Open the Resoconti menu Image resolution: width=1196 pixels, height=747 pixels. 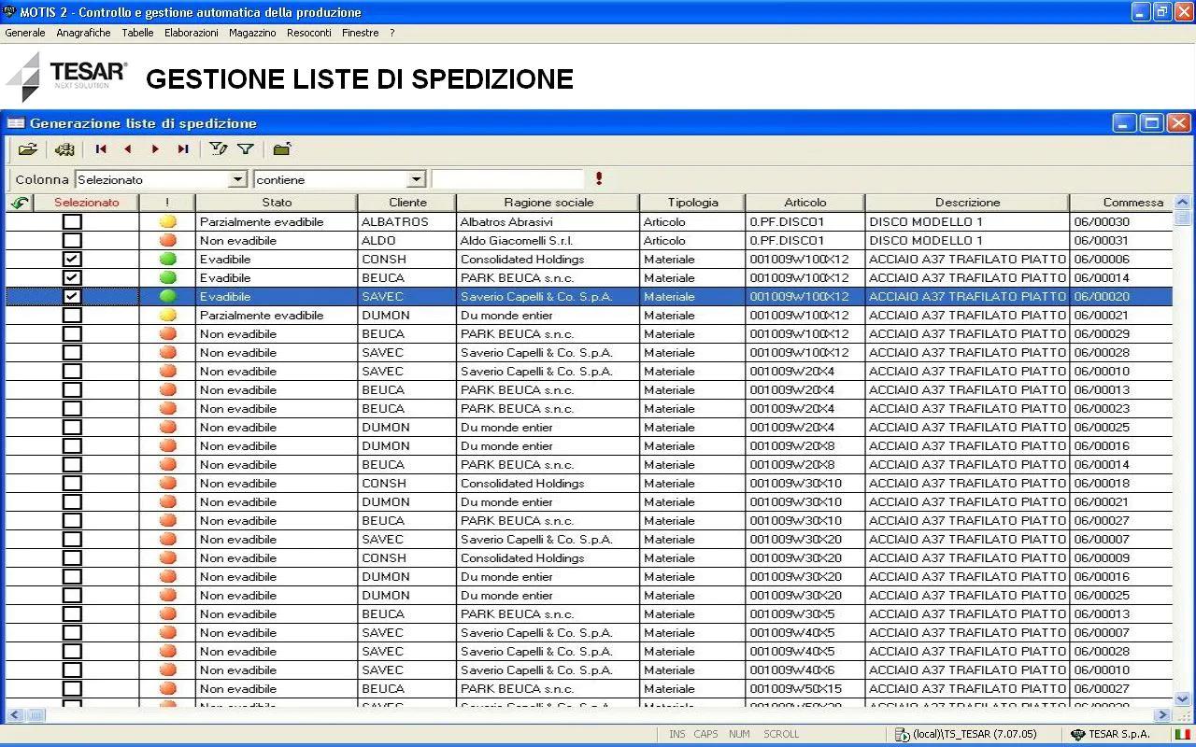click(x=309, y=33)
